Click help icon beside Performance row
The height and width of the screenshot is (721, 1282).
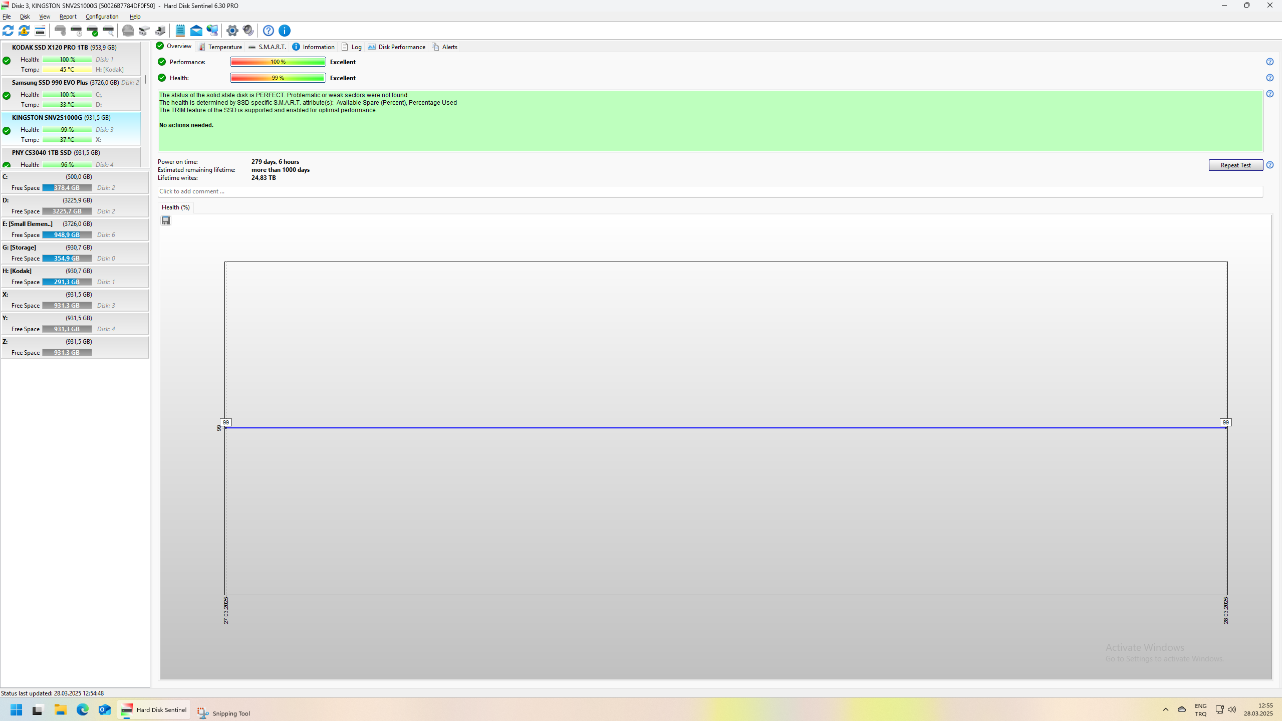point(1269,62)
